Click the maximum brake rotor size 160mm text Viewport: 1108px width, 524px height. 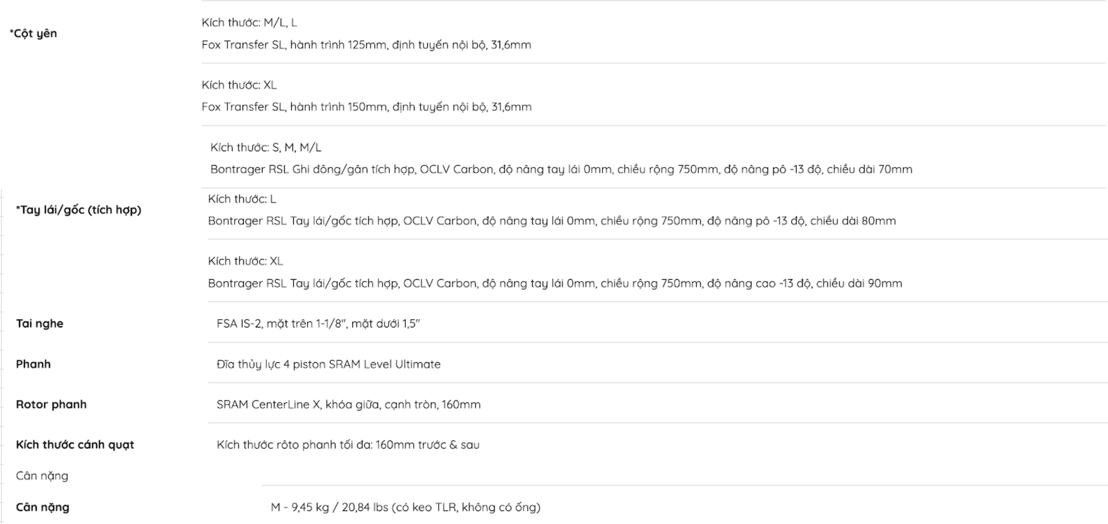coord(348,445)
